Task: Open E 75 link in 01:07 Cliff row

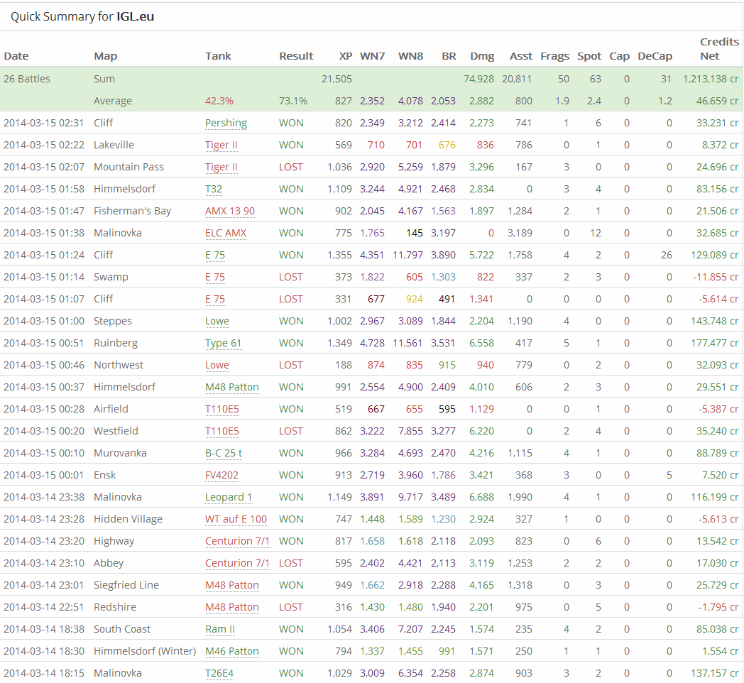Action: pyautogui.click(x=215, y=299)
